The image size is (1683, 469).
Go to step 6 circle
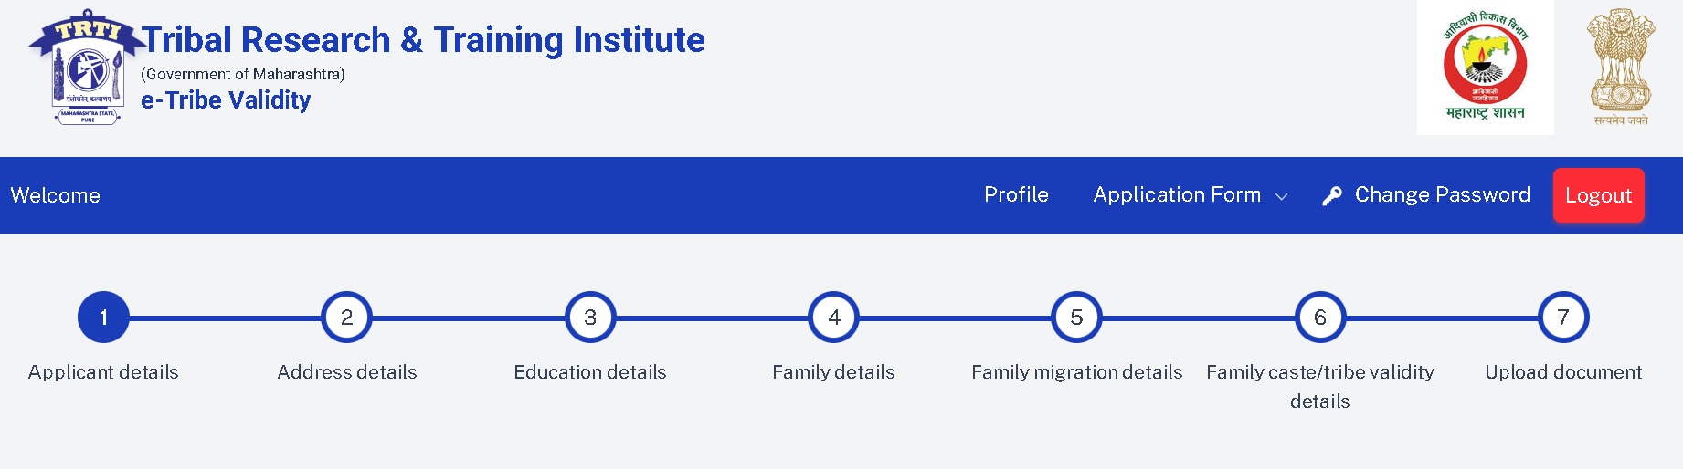click(1320, 318)
